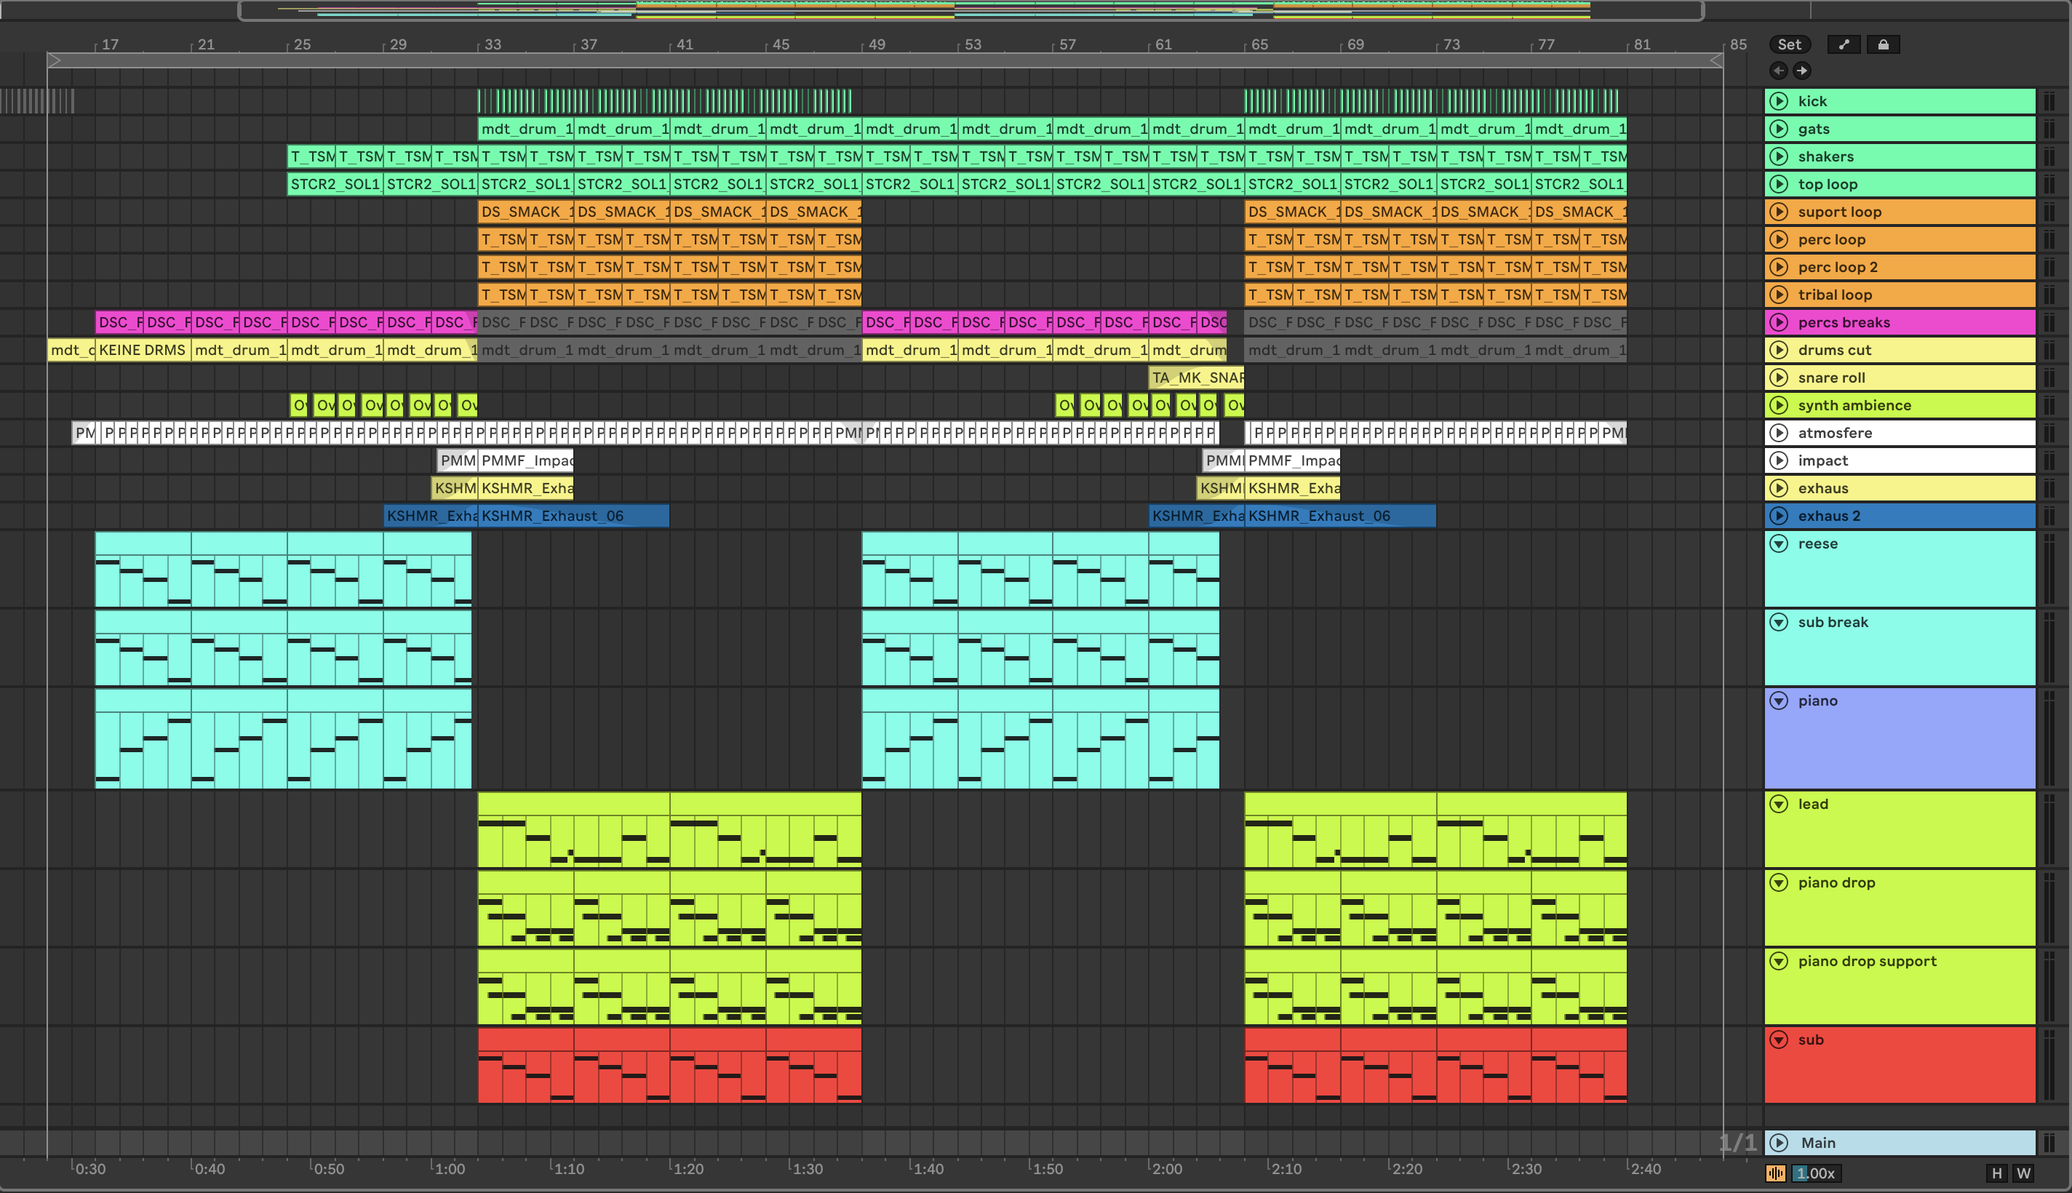The height and width of the screenshot is (1193, 2072).
Task: Toggle the orange waveform follow button
Action: coord(1775,1173)
